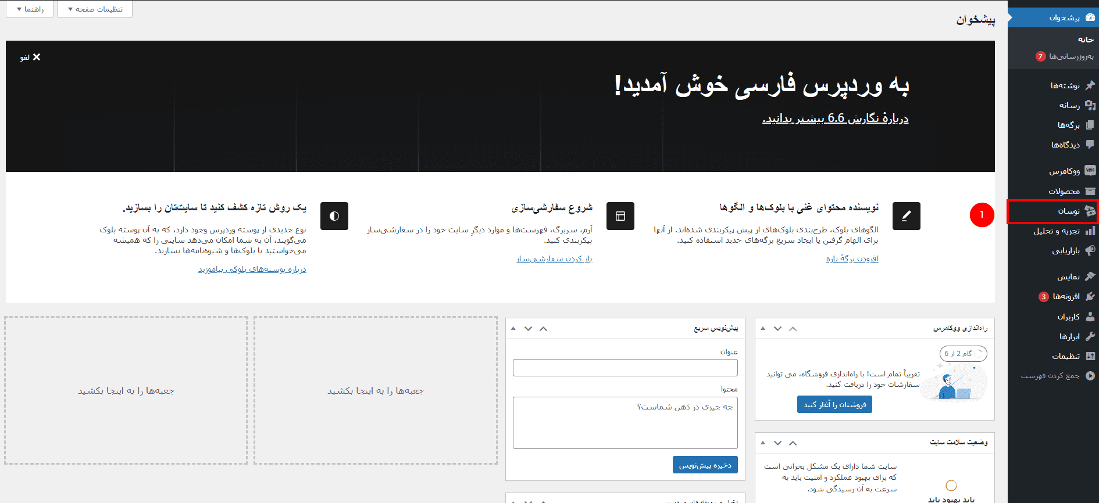Screen dimensions: 1099x503
Task: Click the ذخیره پیش‌نویس button
Action: [705, 465]
